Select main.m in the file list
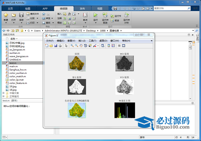 point(13,66)
